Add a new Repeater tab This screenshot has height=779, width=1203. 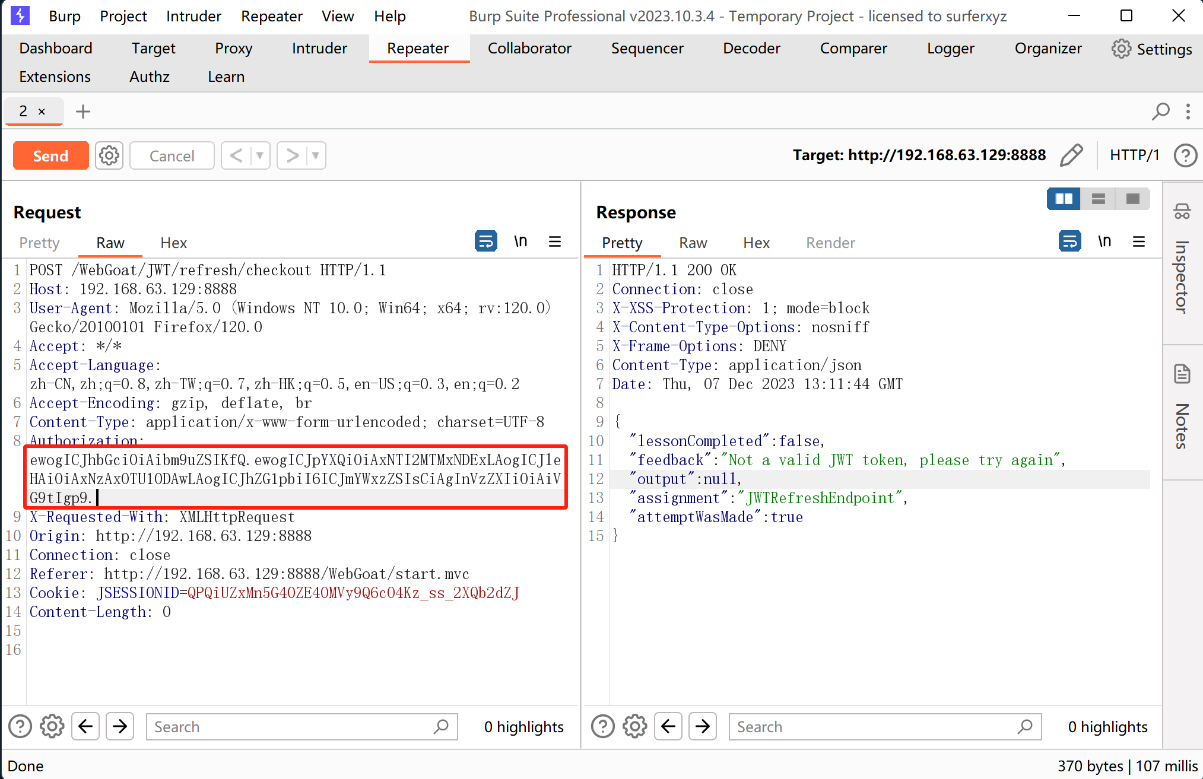pos(83,111)
